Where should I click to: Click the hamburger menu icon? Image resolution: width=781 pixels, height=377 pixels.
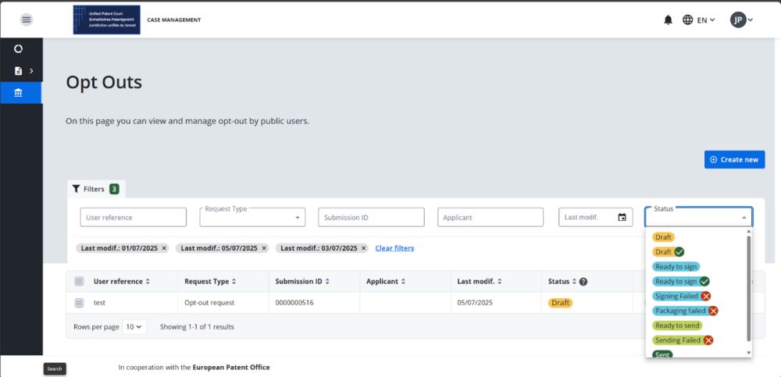coord(27,20)
